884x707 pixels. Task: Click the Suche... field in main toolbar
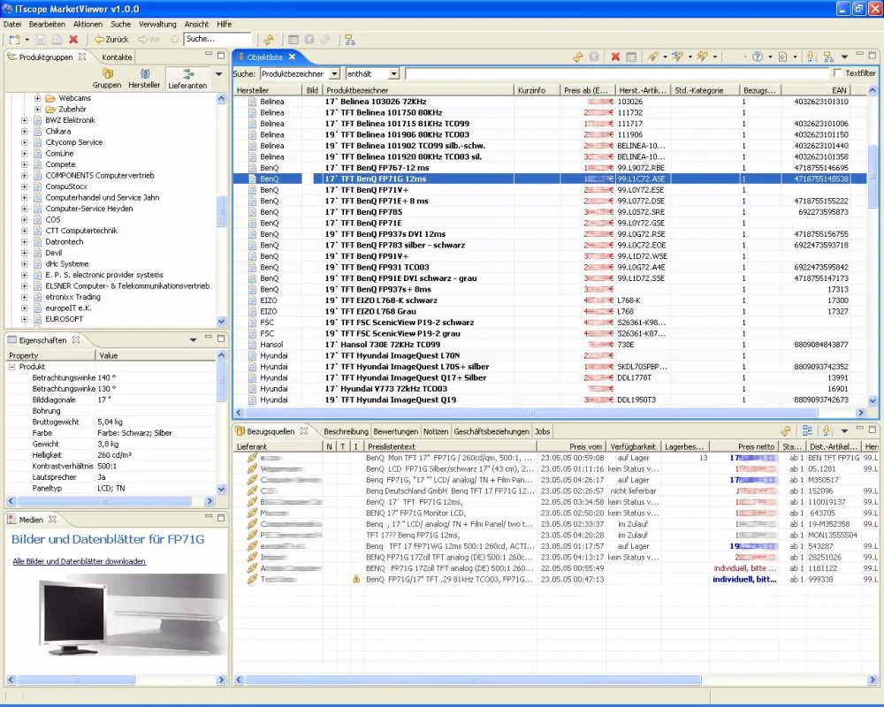tap(217, 39)
